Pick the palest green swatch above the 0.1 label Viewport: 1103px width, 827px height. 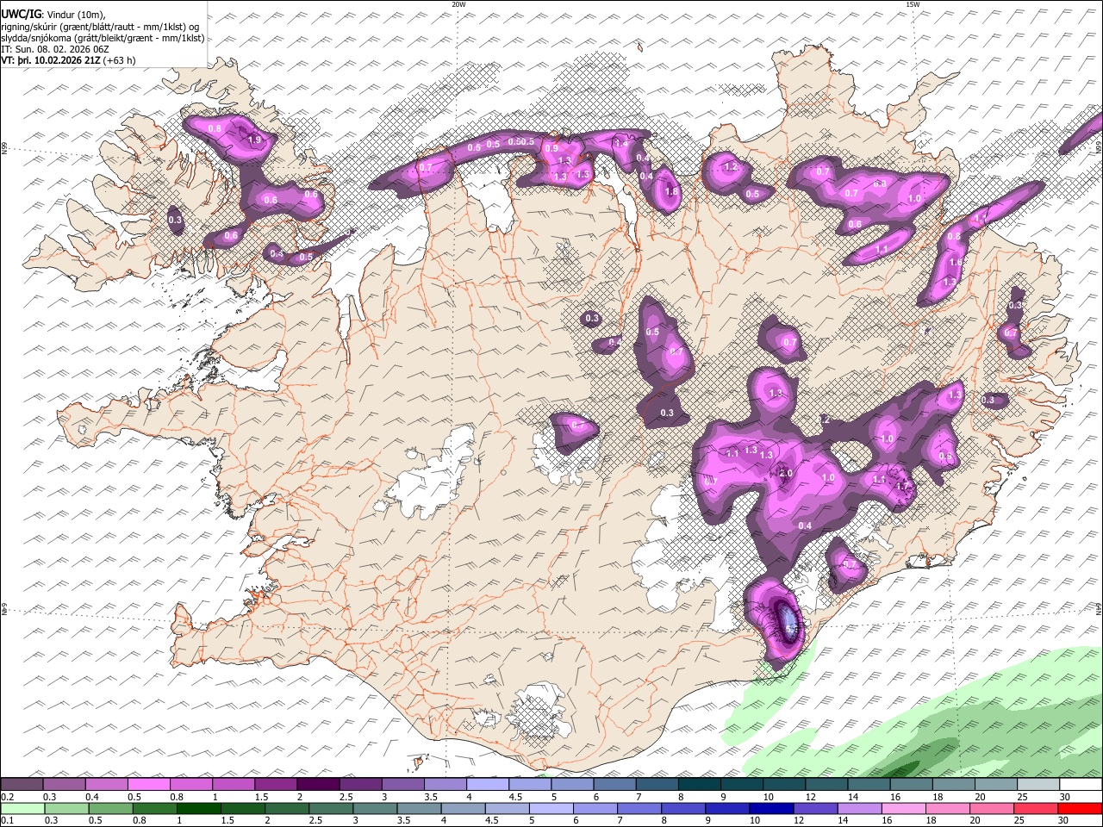point(22,808)
